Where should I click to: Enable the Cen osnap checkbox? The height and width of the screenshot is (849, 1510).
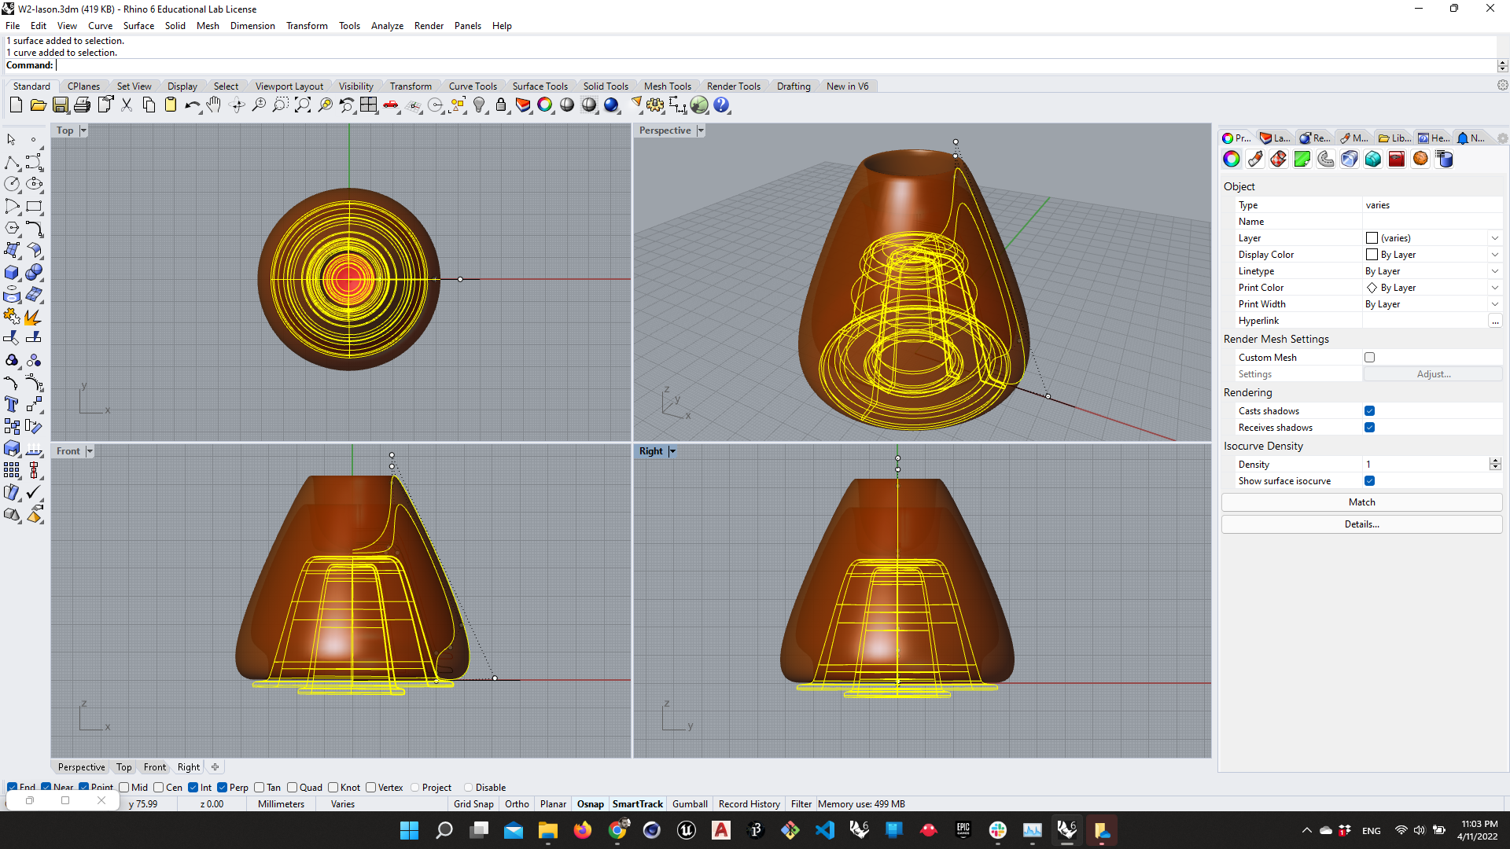159,787
